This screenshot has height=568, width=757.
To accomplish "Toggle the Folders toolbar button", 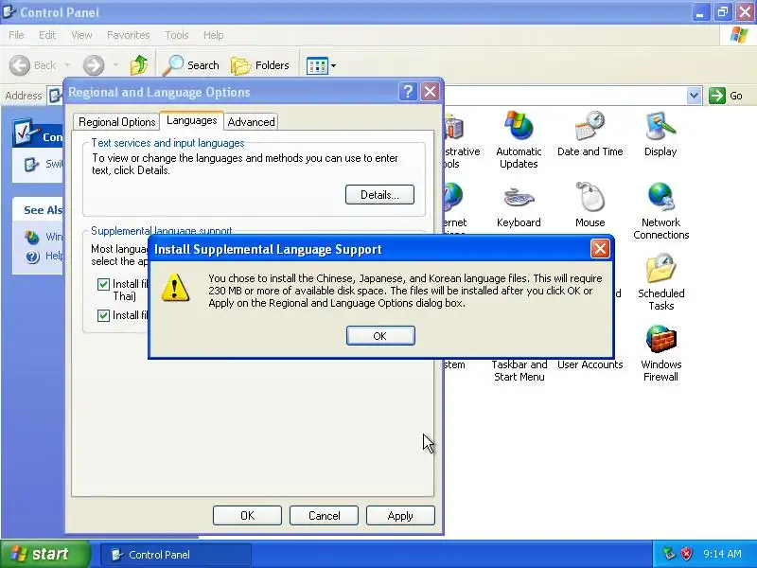I will [x=259, y=65].
